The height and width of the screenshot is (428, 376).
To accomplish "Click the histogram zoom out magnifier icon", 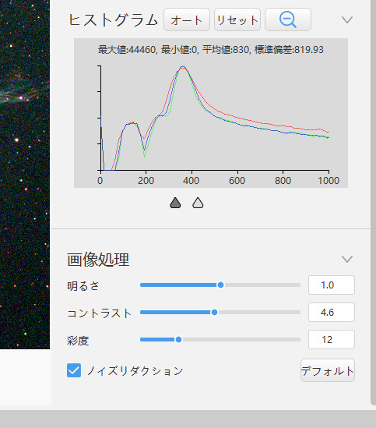I will (288, 19).
